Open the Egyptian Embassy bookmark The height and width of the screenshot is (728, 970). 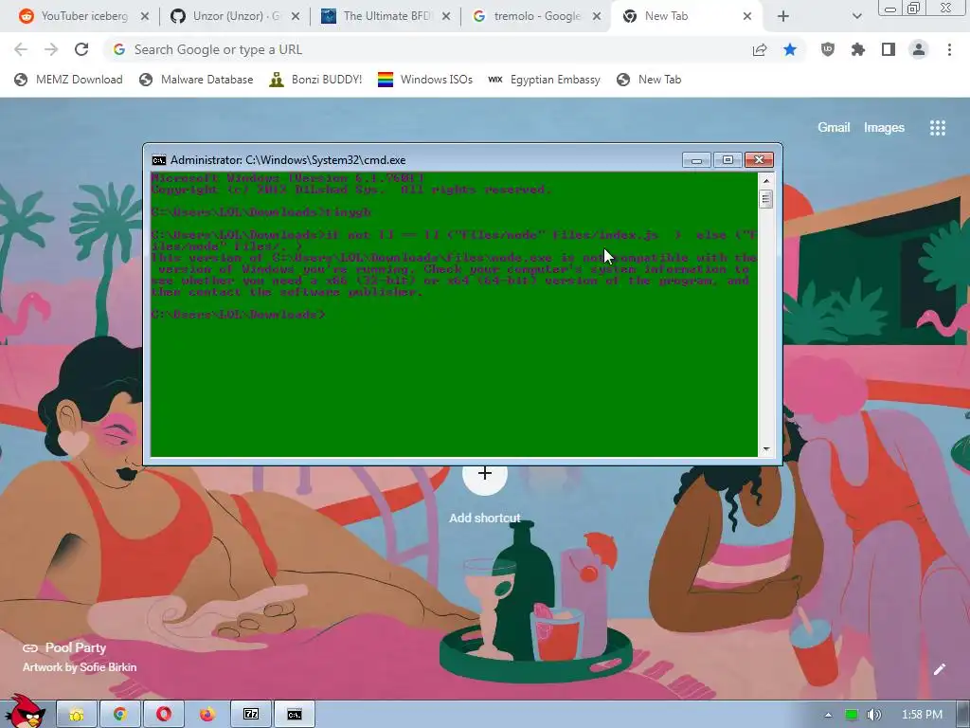(x=545, y=80)
